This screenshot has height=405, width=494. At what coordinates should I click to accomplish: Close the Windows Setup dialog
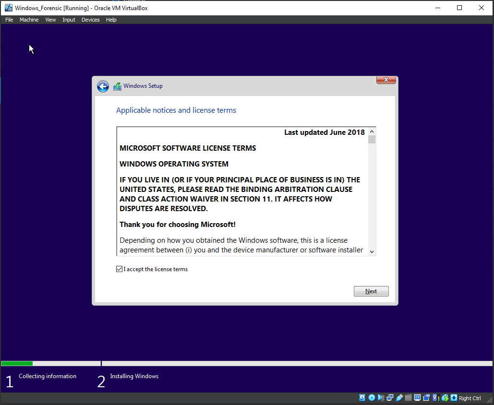point(386,80)
